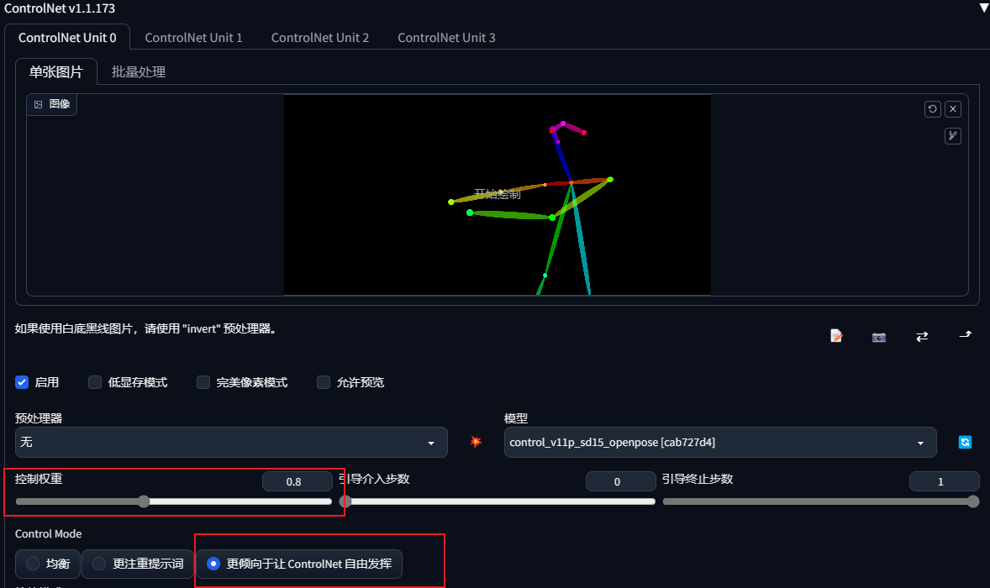Switch to 批量处理 tab

point(139,72)
